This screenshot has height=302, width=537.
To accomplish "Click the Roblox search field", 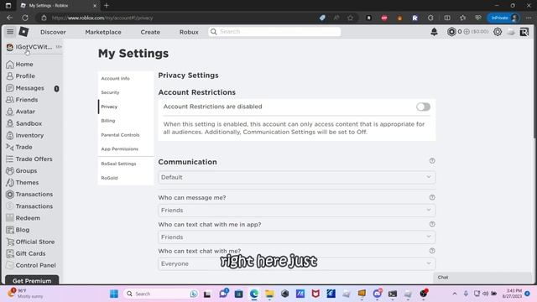I will [274, 32].
